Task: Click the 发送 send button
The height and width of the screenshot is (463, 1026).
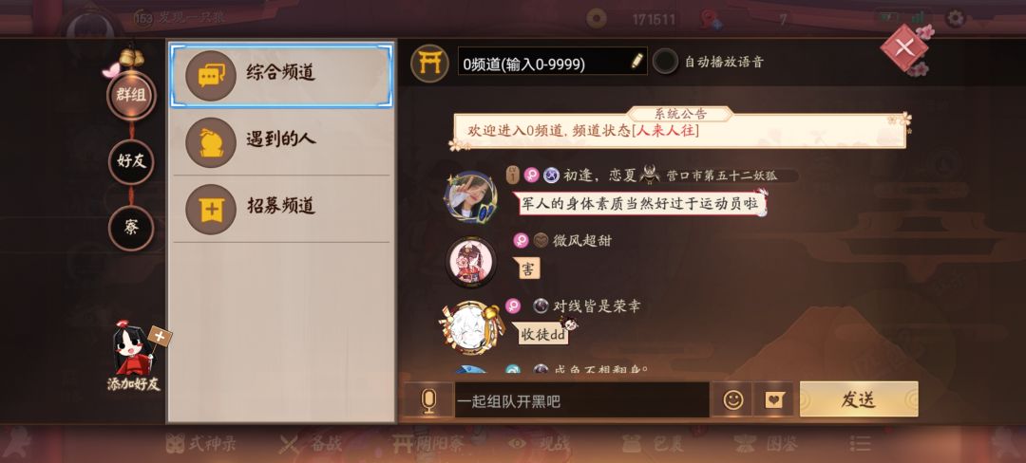Action: [859, 399]
